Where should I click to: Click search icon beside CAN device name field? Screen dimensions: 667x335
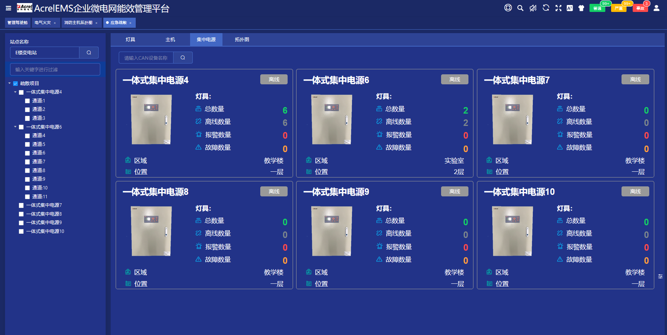click(183, 58)
